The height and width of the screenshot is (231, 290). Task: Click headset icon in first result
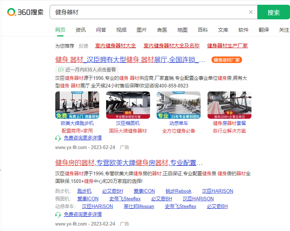[x=58, y=138]
